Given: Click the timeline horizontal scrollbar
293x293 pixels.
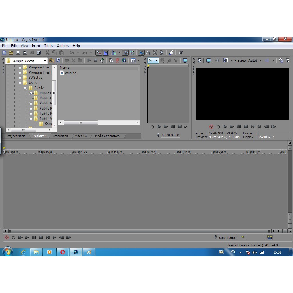Looking at the screenshot, I should pos(139,231).
